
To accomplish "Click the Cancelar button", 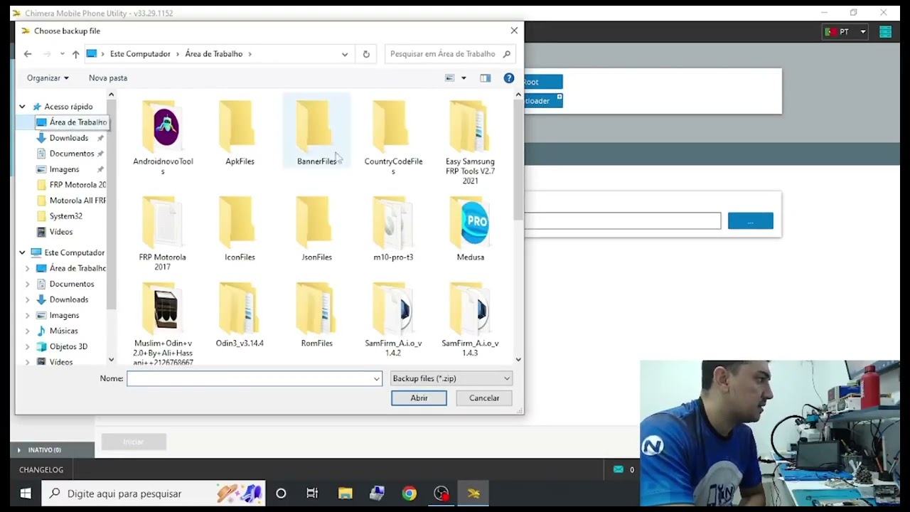I will click(x=484, y=398).
